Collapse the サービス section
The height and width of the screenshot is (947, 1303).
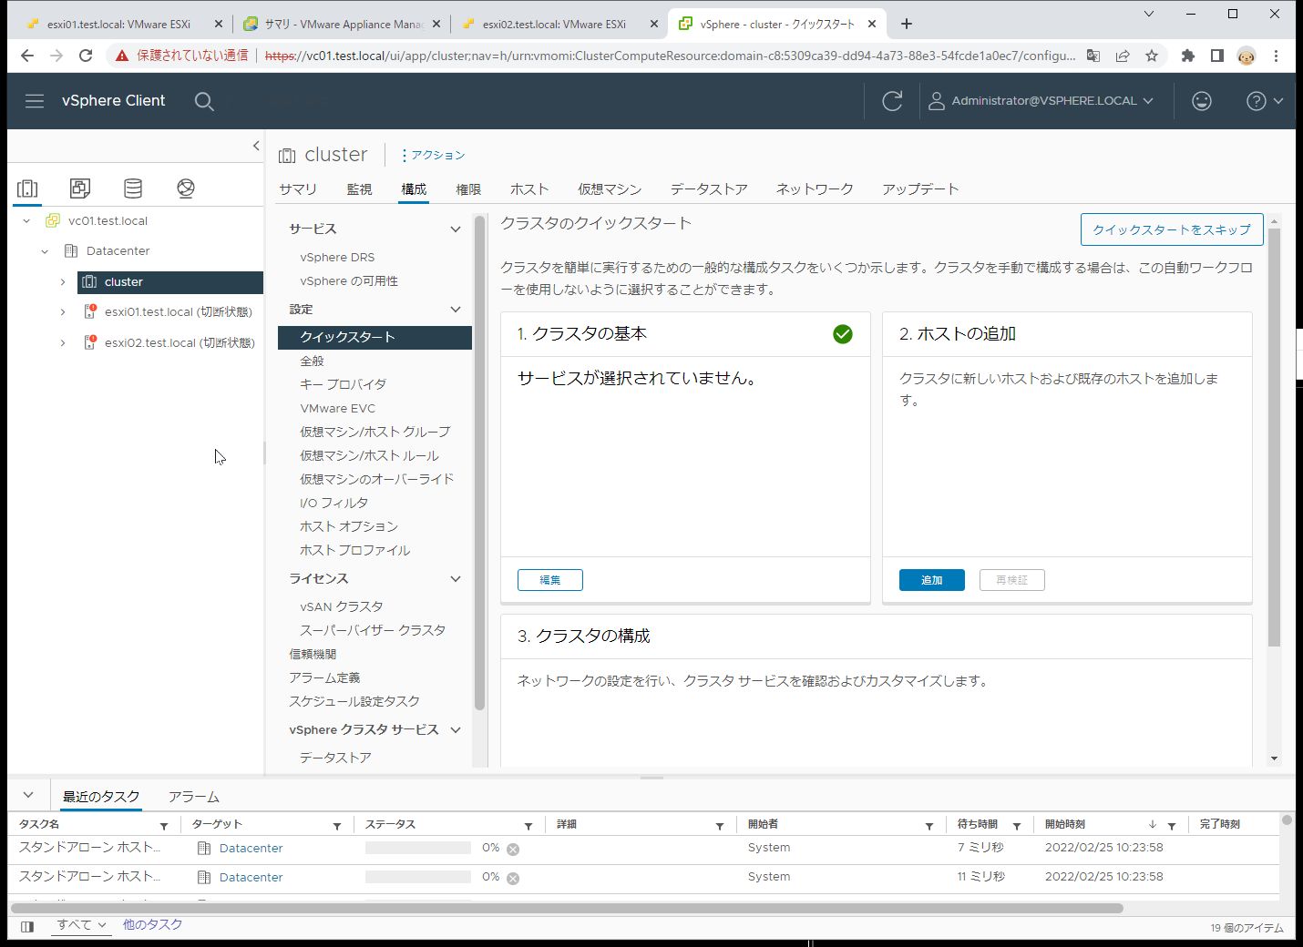click(456, 229)
